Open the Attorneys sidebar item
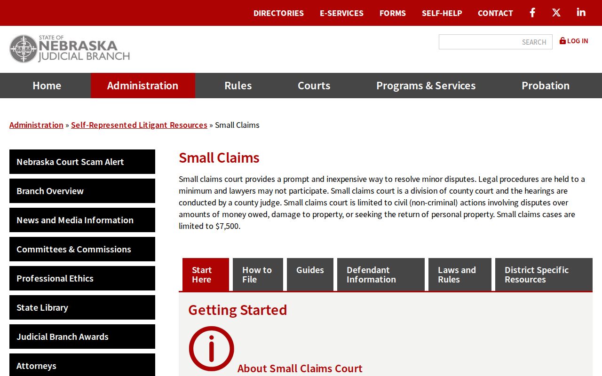The width and height of the screenshot is (602, 376). (82, 365)
